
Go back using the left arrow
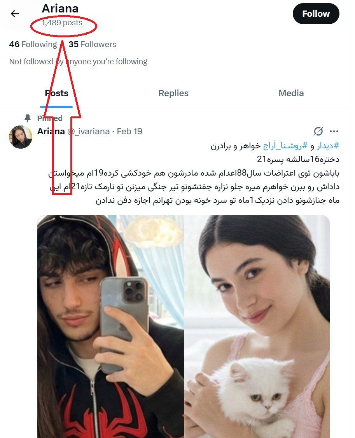coord(15,13)
